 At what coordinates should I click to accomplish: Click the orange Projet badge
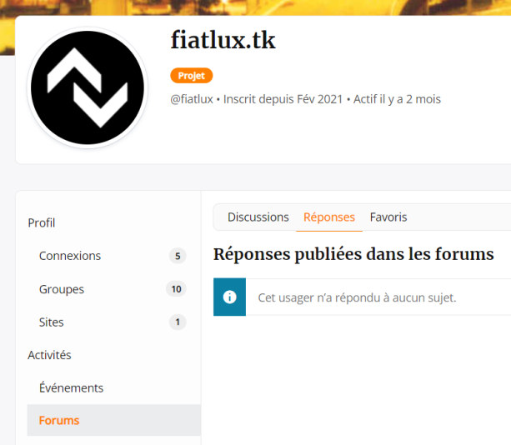tap(192, 76)
